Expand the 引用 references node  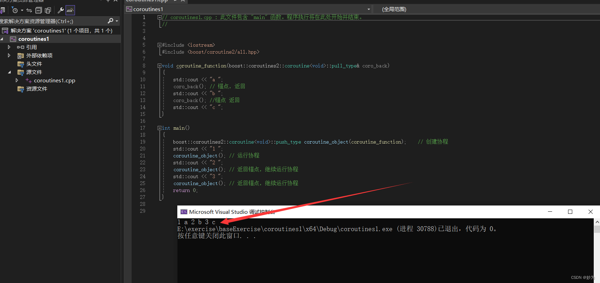point(9,47)
